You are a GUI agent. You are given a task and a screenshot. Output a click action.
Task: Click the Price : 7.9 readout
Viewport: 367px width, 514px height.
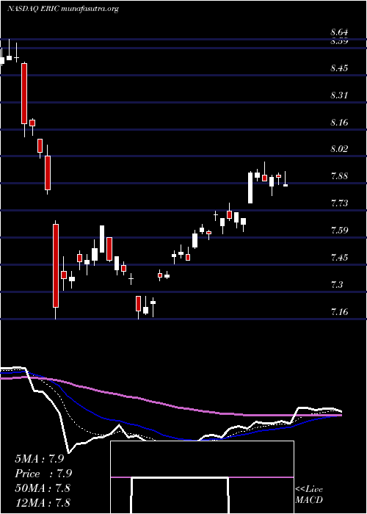(x=43, y=474)
